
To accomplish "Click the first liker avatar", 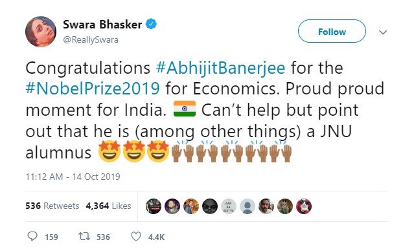I will click(154, 206).
